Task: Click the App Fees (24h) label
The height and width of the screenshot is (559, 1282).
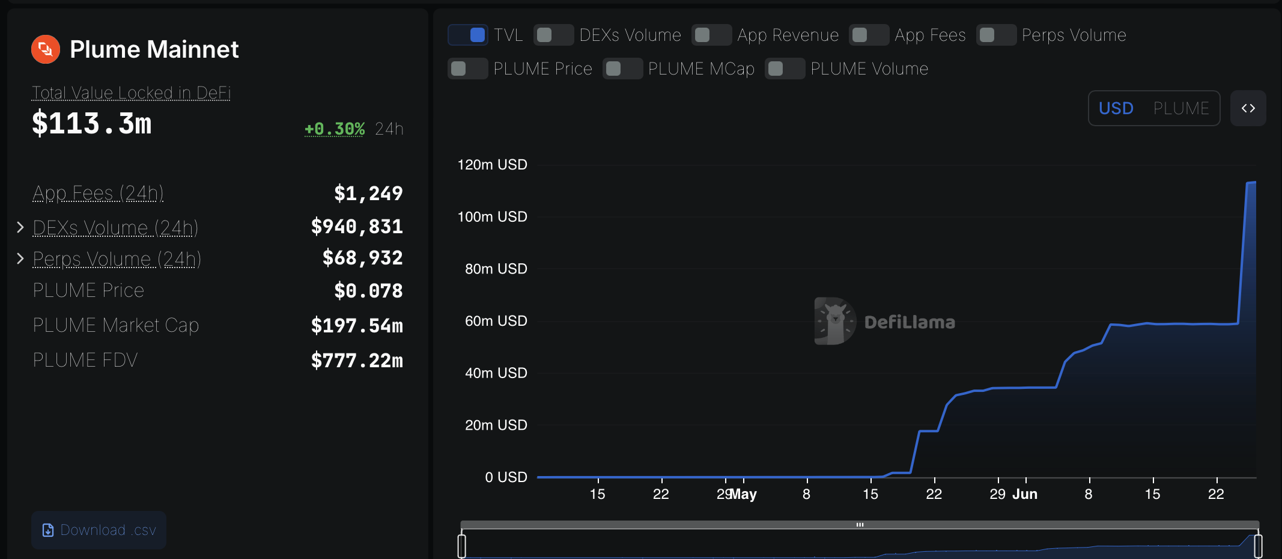Action: click(98, 193)
